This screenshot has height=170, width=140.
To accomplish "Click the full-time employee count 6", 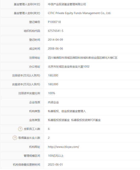I will [49, 129].
